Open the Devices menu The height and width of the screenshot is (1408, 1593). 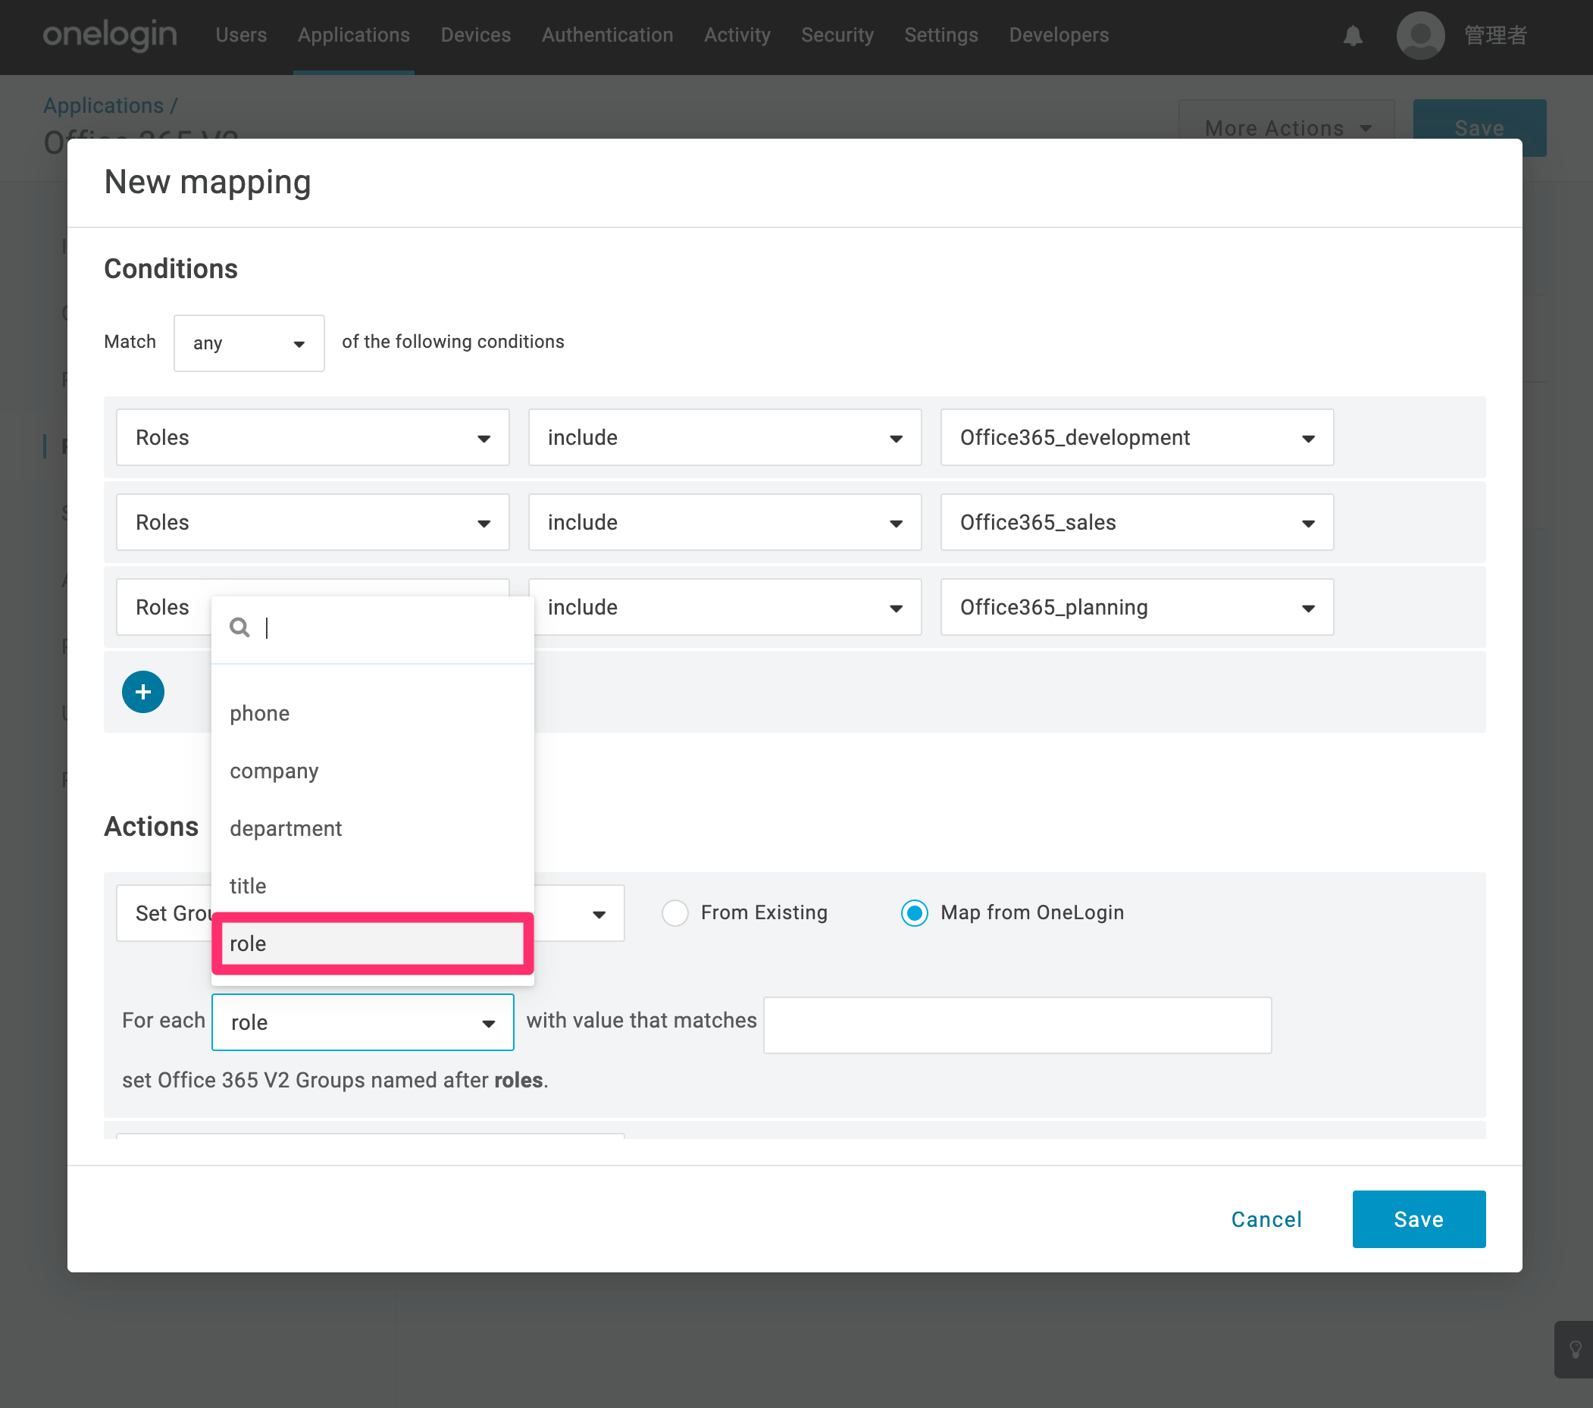point(476,35)
